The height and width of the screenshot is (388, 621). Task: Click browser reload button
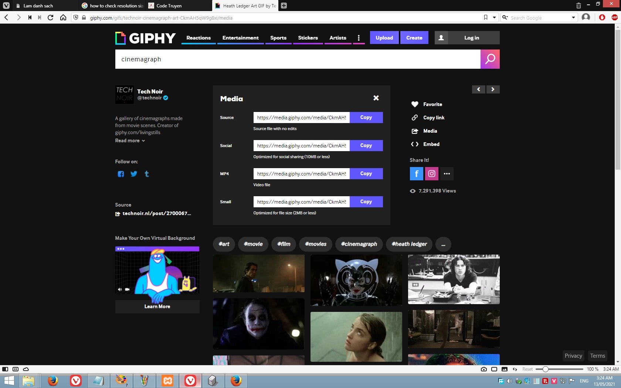(x=51, y=17)
